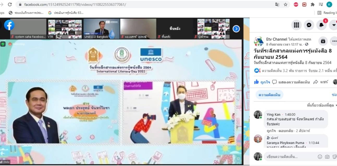
Task: Open the Reading list bookmark
Action: [327, 13]
